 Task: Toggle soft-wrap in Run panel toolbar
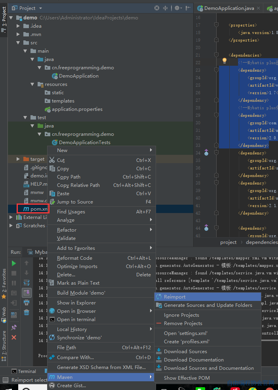tap(27, 283)
